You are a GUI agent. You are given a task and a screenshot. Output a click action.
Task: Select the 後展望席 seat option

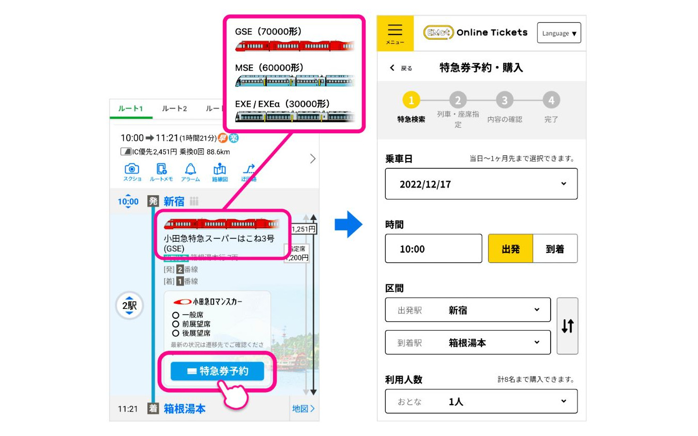191,333
